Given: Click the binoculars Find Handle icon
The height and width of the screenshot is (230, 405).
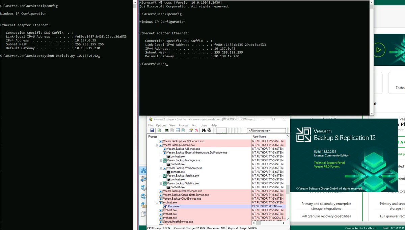Looking at the screenshot, I should coord(204,130).
